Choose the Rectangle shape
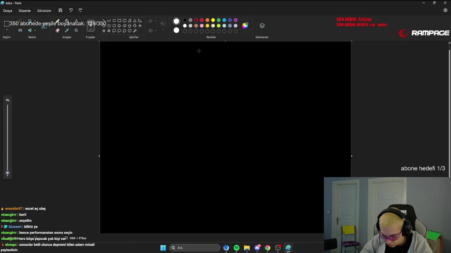This screenshot has width=451, height=253. [x=119, y=20]
